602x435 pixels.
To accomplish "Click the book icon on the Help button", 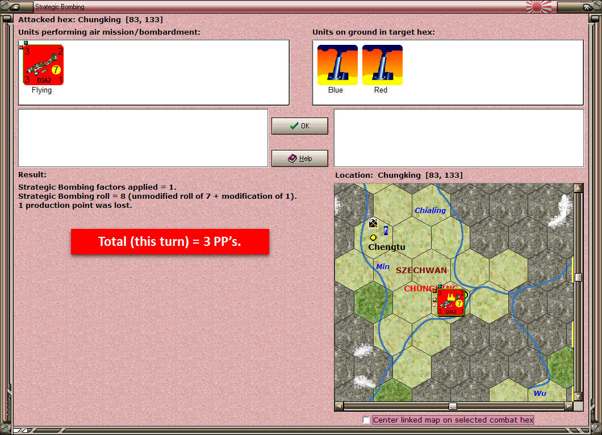I will [x=292, y=158].
